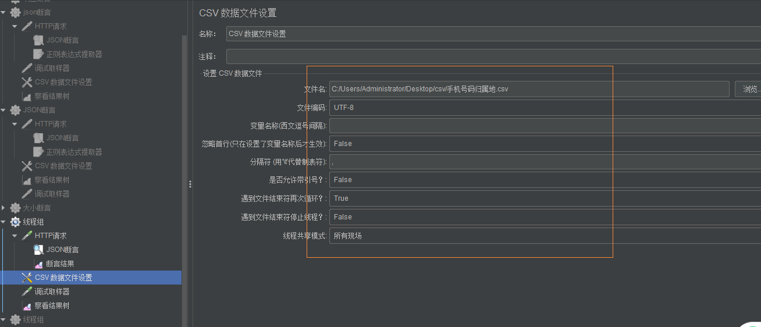Select 正则表达式提取器 icon in lowercase json断言 group
The image size is (761, 327).
click(38, 54)
